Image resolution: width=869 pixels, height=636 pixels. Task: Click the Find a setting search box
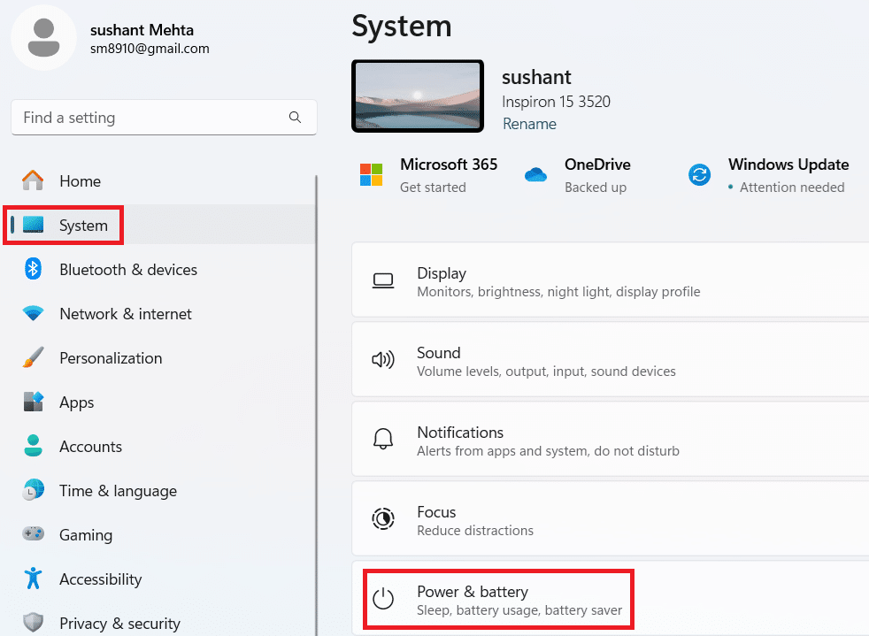pos(150,118)
